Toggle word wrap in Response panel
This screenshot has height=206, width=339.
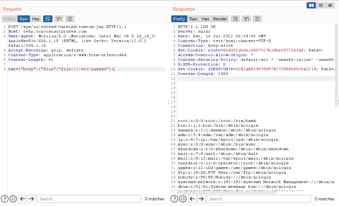235,19
